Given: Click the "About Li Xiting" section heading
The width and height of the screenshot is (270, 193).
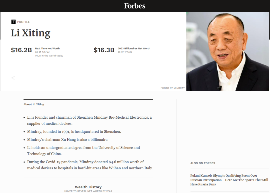Looking at the screenshot, I should click(x=34, y=104).
